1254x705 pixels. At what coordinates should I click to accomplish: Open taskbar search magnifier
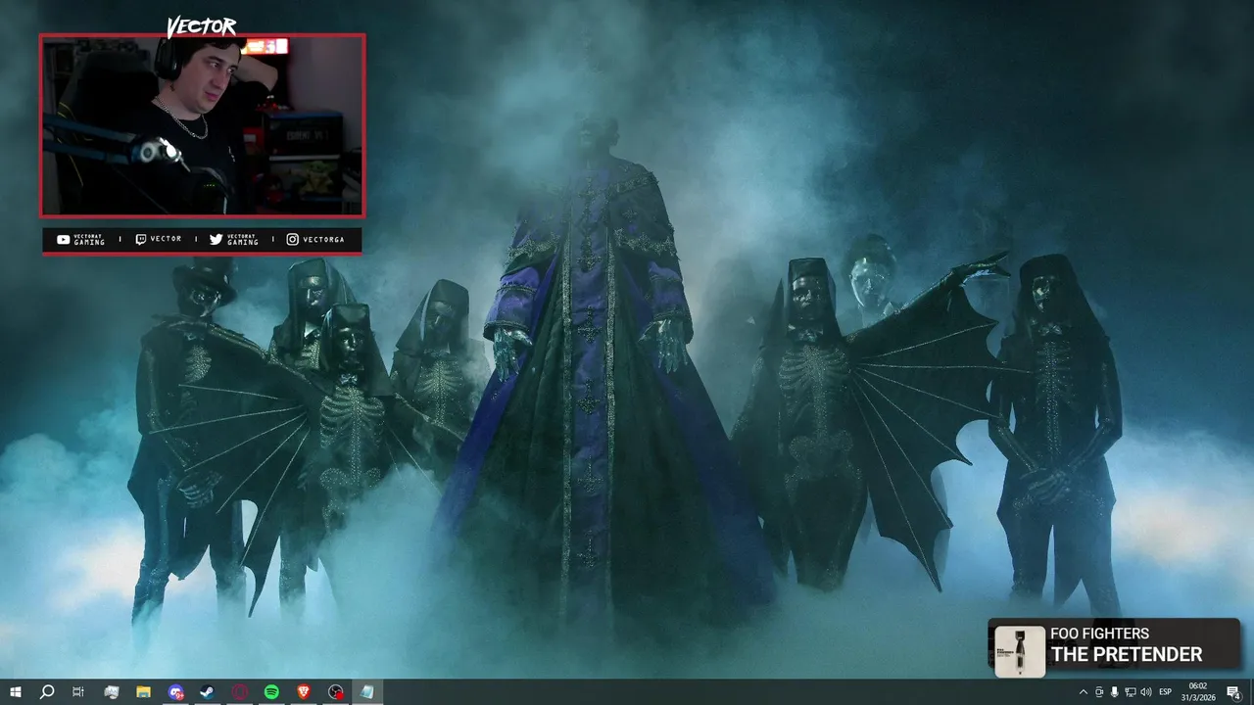pos(46,692)
